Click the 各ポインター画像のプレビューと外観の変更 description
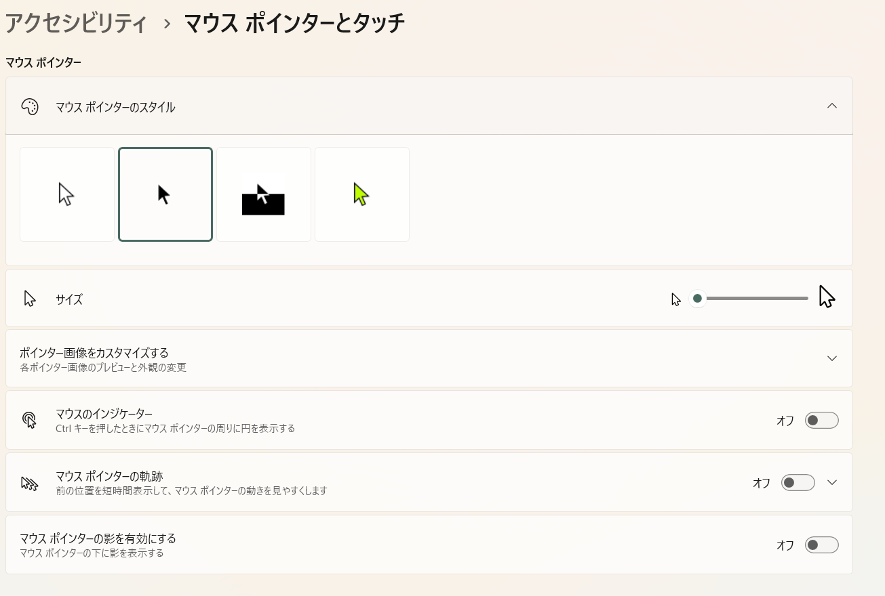 (x=103, y=368)
